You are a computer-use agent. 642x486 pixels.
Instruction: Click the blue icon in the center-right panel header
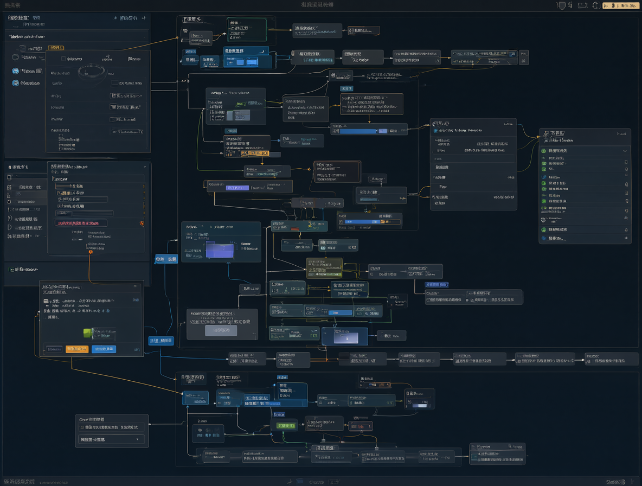pyautogui.click(x=435, y=131)
